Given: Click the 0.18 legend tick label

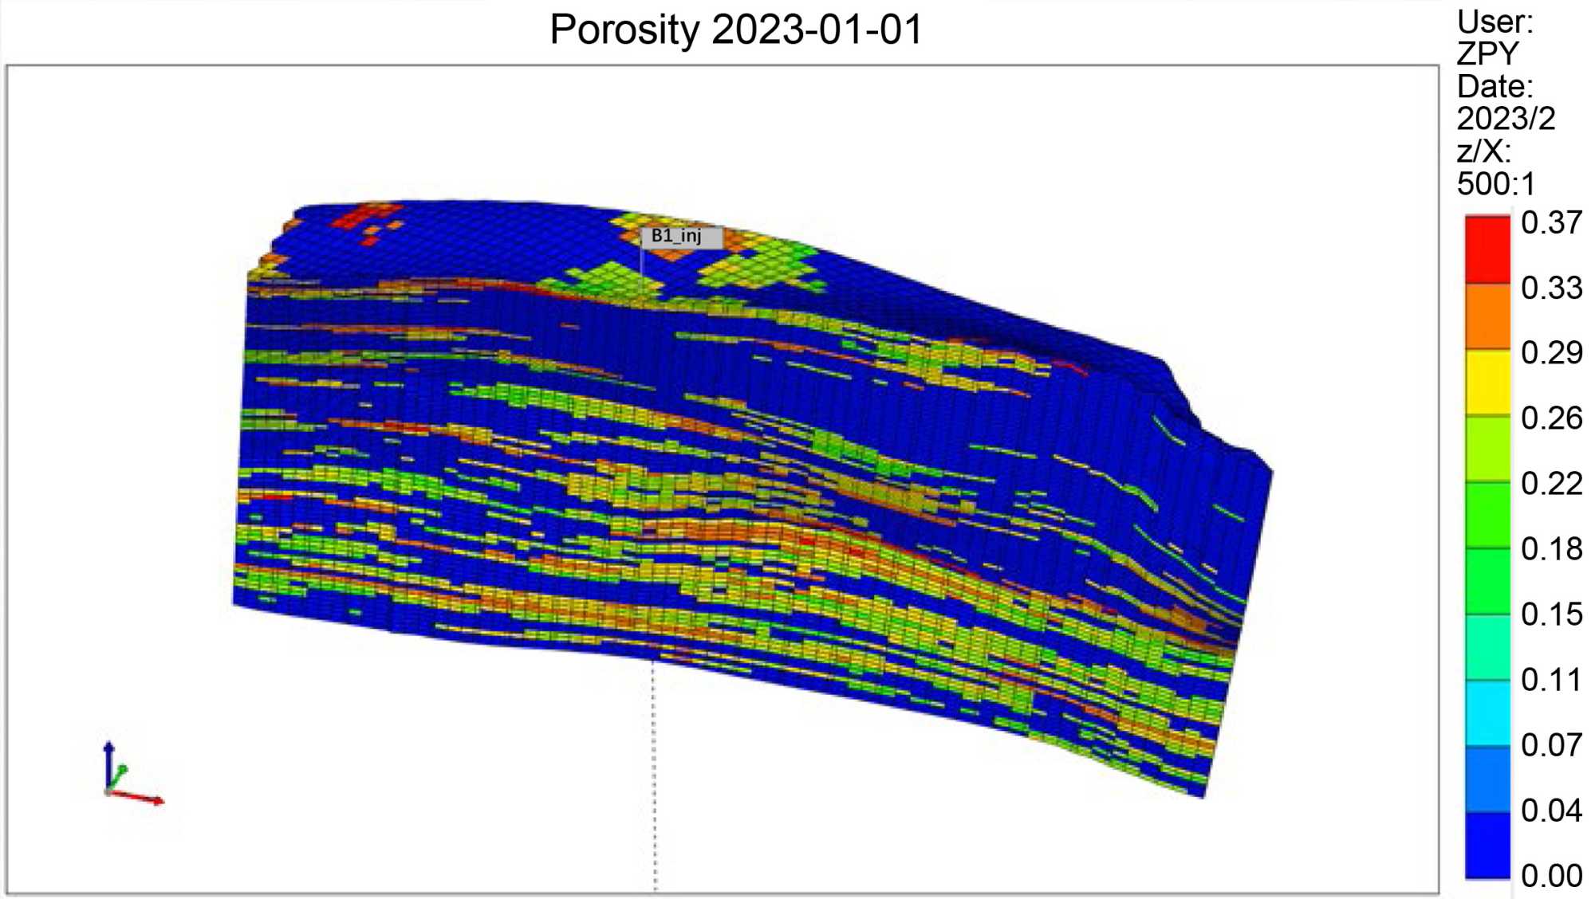Looking at the screenshot, I should 1550,548.
